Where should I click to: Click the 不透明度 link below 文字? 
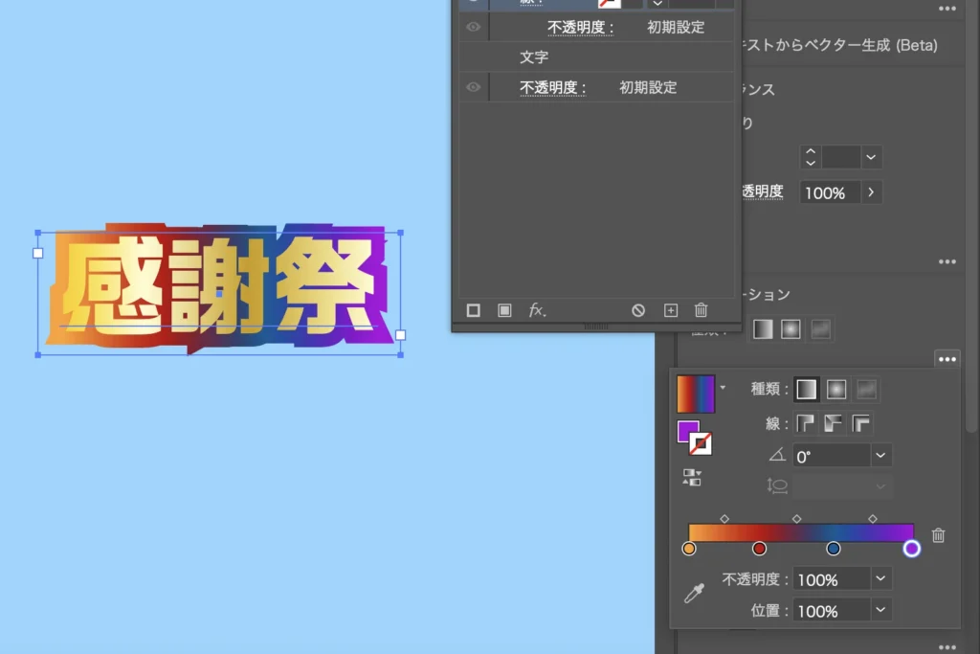pos(551,87)
